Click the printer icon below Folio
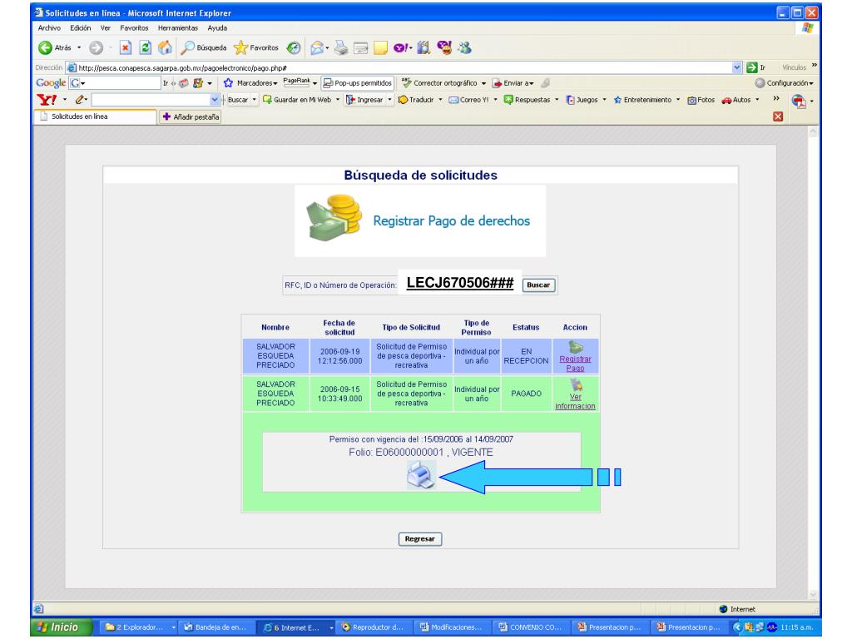The height and width of the screenshot is (639, 852). [421, 475]
